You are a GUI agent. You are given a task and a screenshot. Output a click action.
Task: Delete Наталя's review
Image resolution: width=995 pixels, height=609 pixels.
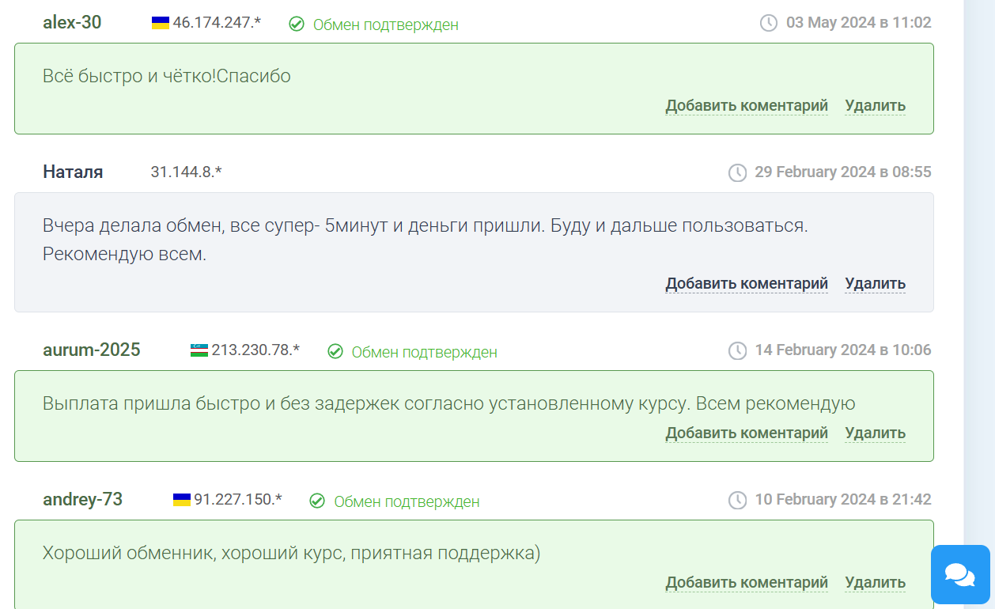(x=875, y=282)
